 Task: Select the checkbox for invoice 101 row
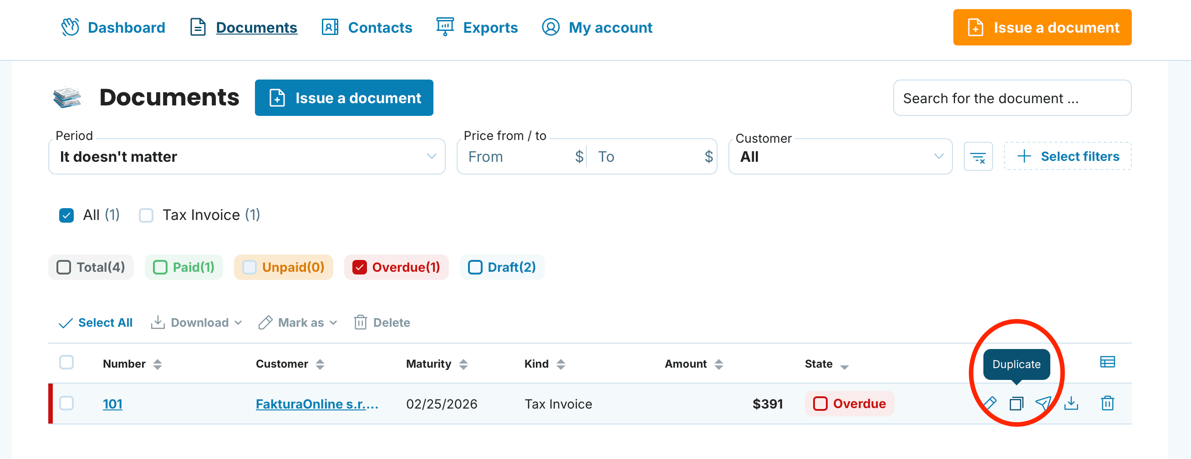click(66, 403)
